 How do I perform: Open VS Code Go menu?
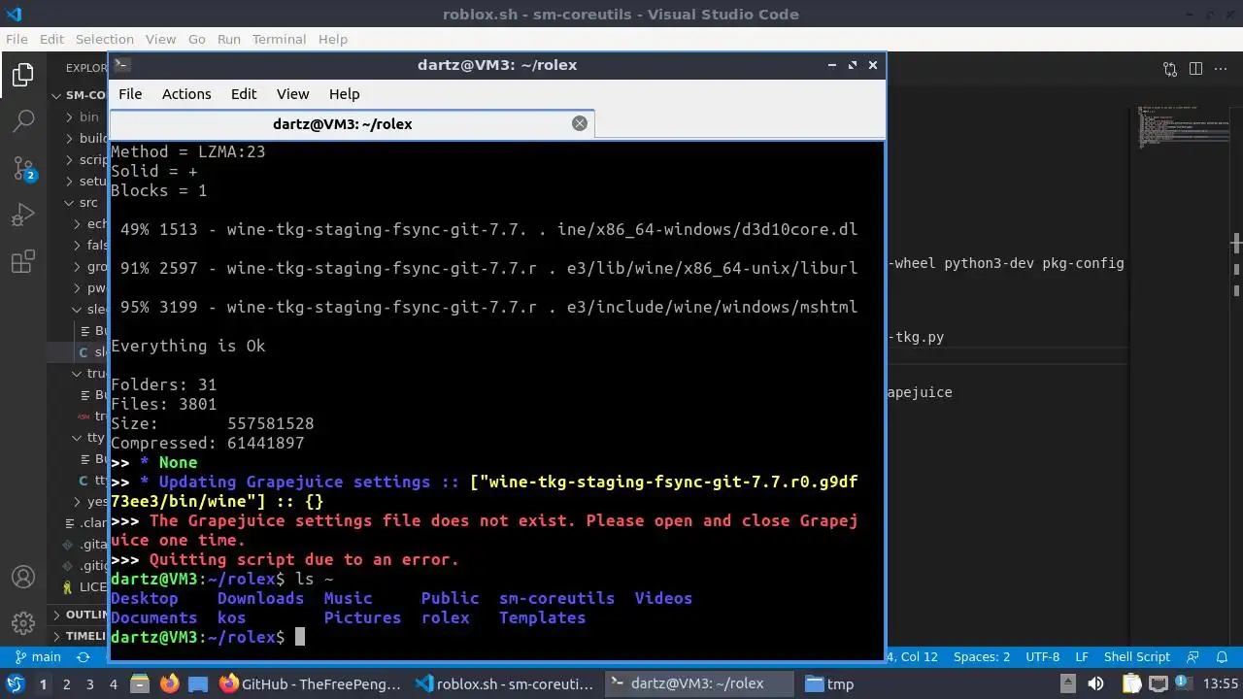(197, 39)
